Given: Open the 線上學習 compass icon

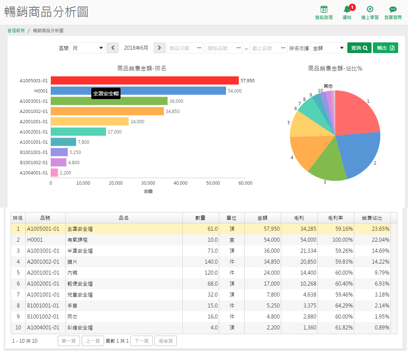Looking at the screenshot, I should 370,9.
